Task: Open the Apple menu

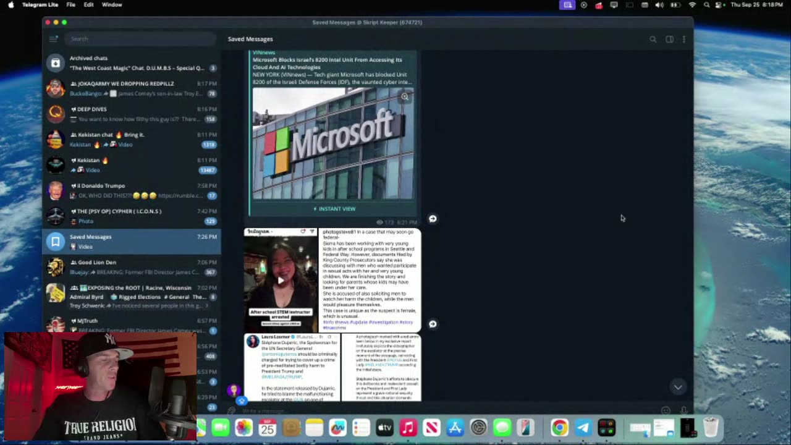Action: tap(11, 5)
